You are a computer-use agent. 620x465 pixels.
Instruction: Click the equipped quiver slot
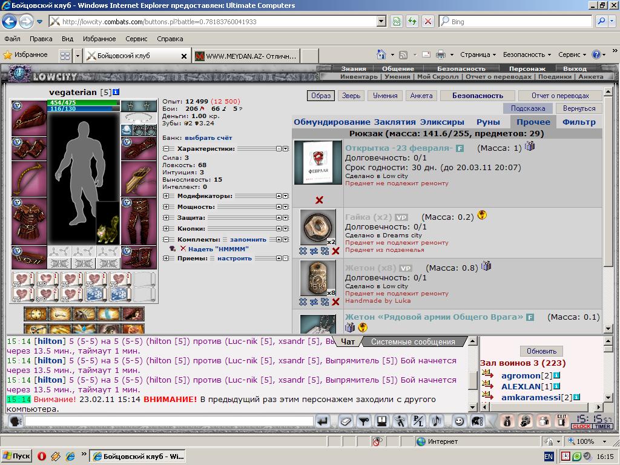click(x=139, y=179)
